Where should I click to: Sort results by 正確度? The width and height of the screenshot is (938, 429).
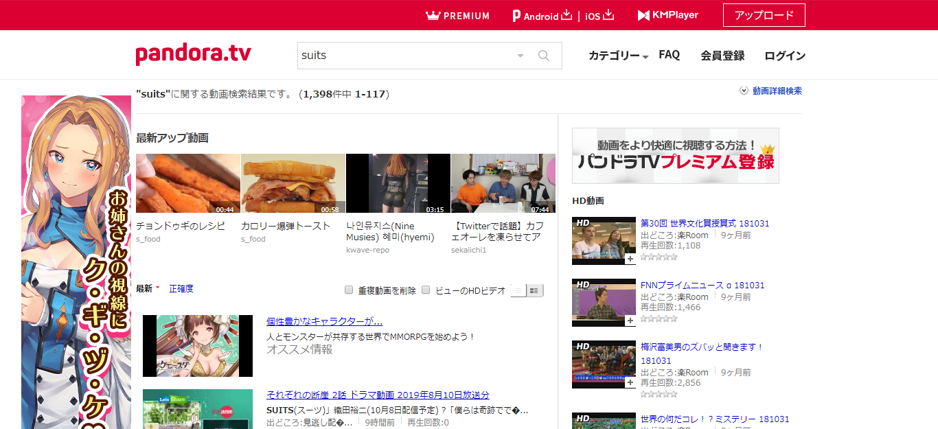coord(181,288)
